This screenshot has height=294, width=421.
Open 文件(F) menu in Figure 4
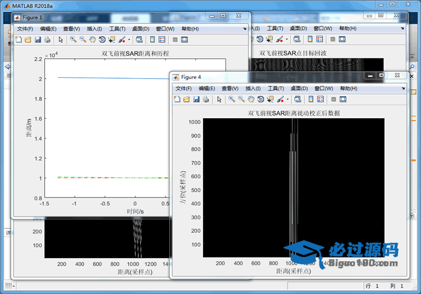coord(183,88)
